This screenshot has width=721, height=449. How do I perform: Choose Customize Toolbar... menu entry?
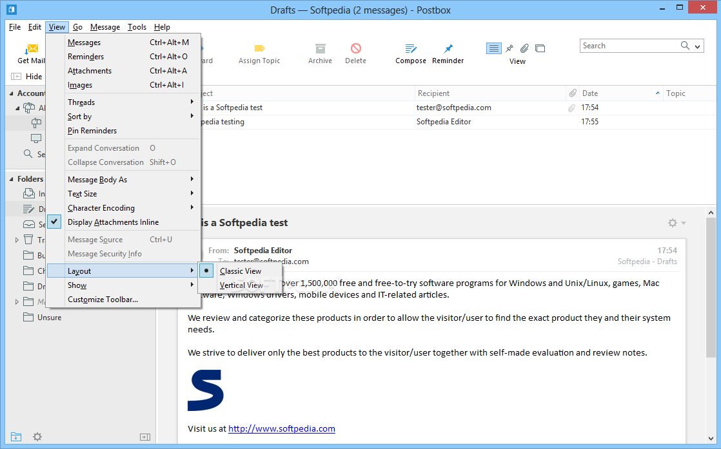point(123,300)
